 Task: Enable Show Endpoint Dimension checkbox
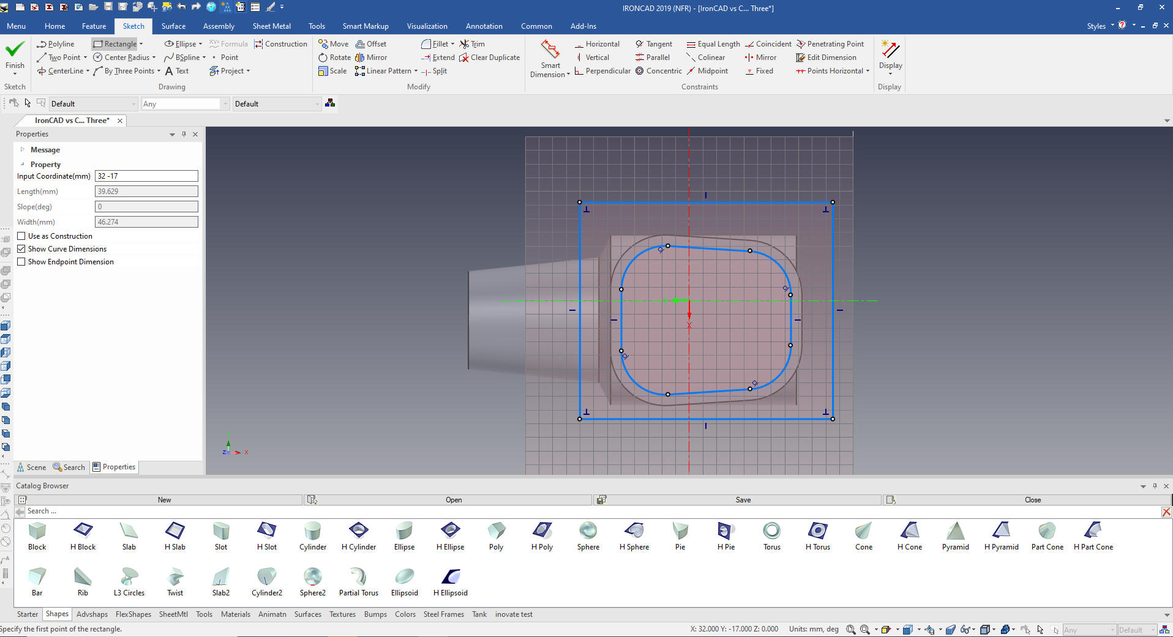(x=21, y=262)
